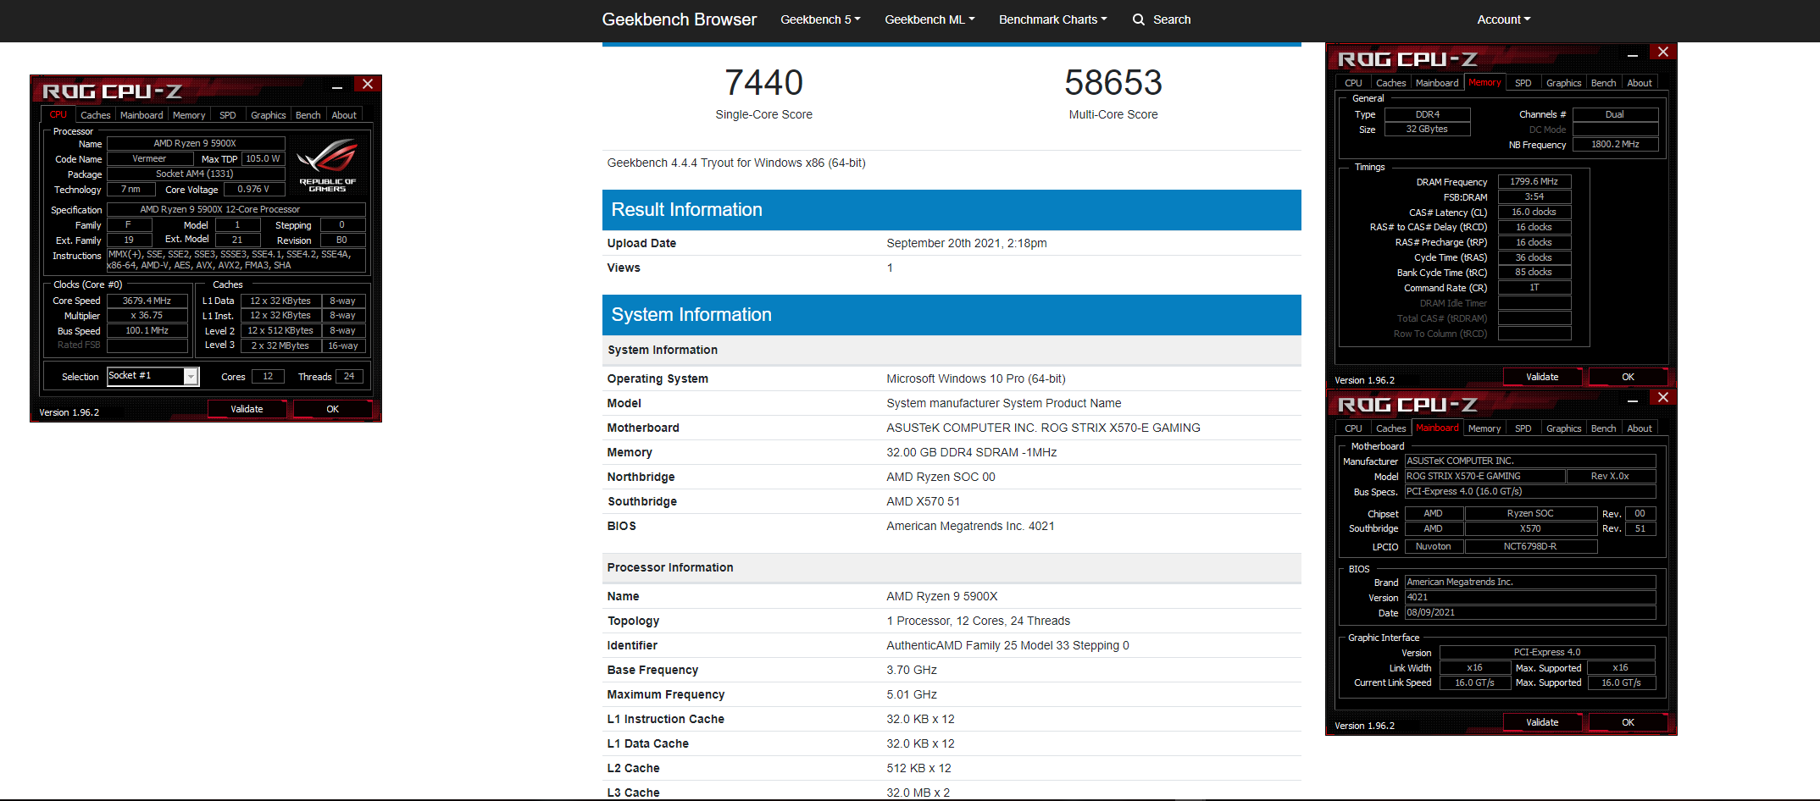This screenshot has width=1820, height=801.
Task: Click Geekbench 4.4.4 Tryout version text
Action: [736, 163]
